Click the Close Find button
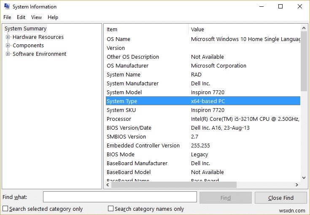This screenshot has height=215, width=310. tap(280, 198)
